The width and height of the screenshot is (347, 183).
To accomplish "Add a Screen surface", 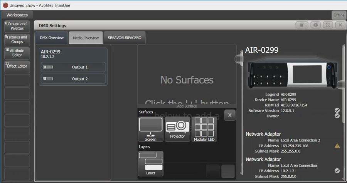I will [x=151, y=129].
